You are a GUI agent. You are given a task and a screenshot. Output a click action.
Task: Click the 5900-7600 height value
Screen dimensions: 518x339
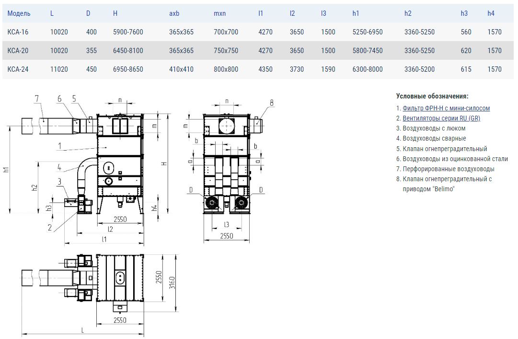tap(128, 32)
